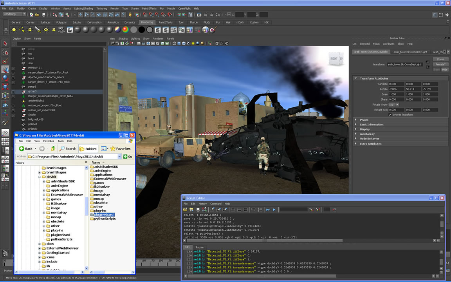Select the Scale tool in toolbox

point(5,87)
